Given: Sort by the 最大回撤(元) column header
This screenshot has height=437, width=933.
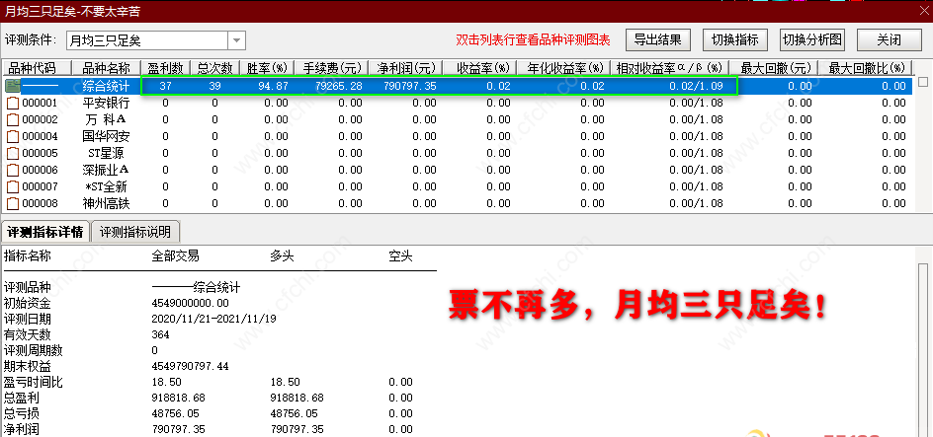Looking at the screenshot, I should tap(775, 68).
